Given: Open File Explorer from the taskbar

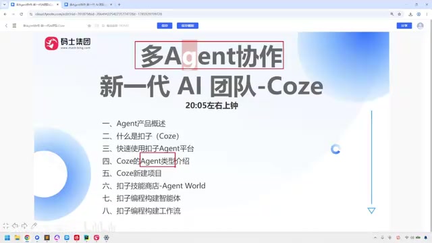Looking at the screenshot, I should coord(17,238).
